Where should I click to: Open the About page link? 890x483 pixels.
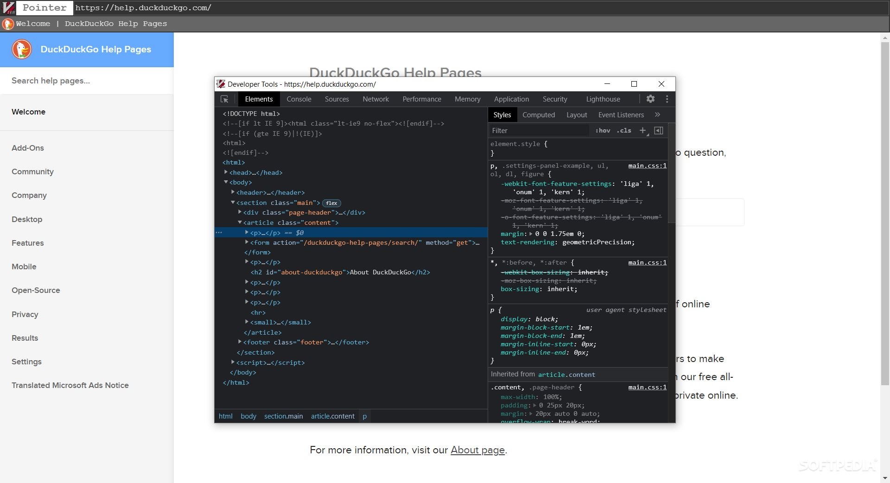pyautogui.click(x=477, y=450)
